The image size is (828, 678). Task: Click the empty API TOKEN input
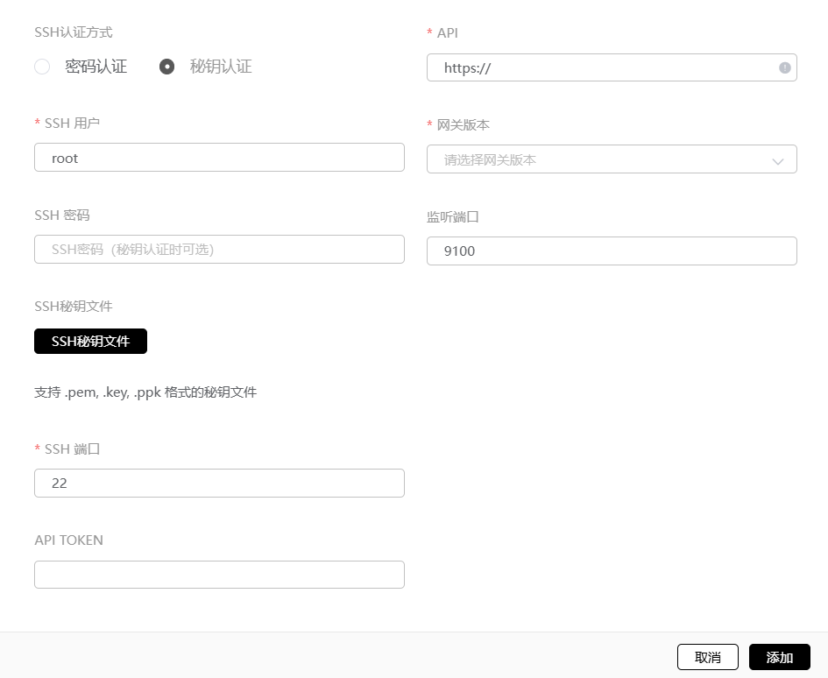click(219, 575)
